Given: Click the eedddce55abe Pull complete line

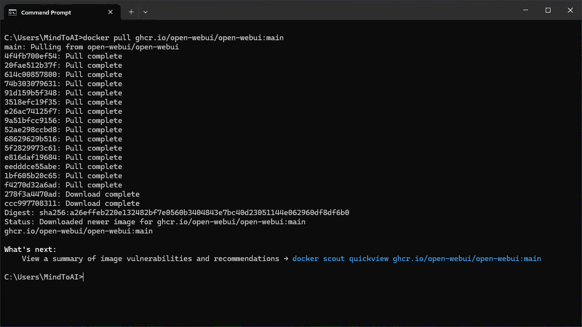Looking at the screenshot, I should (63, 167).
